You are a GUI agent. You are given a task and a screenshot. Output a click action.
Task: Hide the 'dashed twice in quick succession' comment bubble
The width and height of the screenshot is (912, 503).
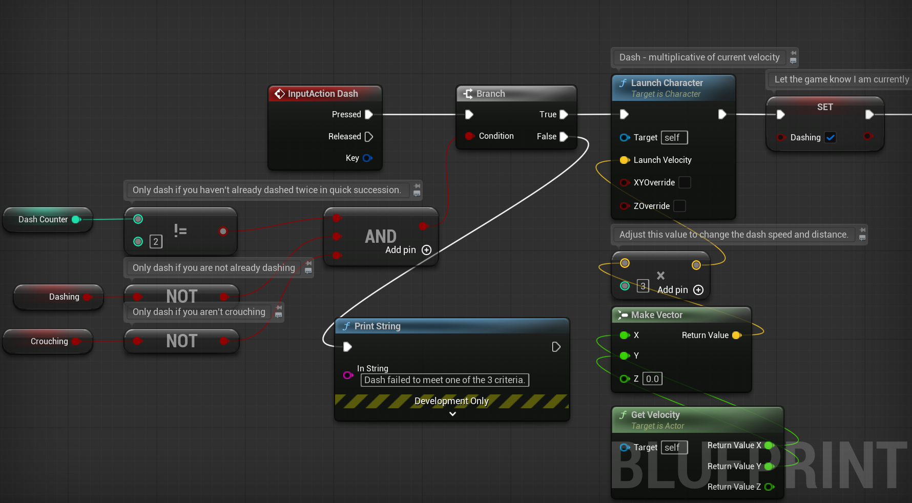click(x=417, y=193)
